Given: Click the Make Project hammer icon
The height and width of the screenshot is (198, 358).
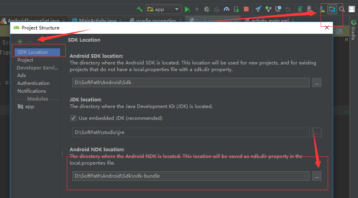Looking at the screenshot, I should (x=140, y=9).
